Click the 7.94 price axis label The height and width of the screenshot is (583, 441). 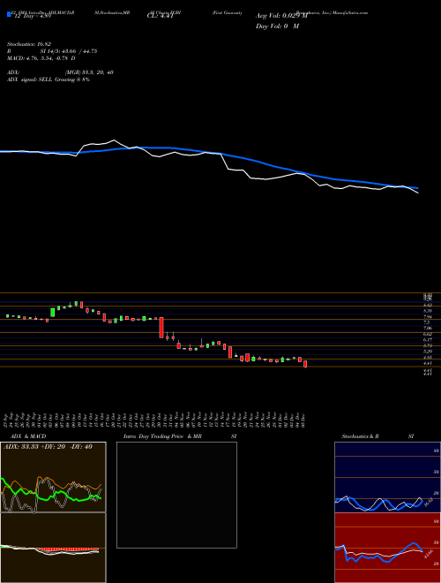pyautogui.click(x=428, y=317)
